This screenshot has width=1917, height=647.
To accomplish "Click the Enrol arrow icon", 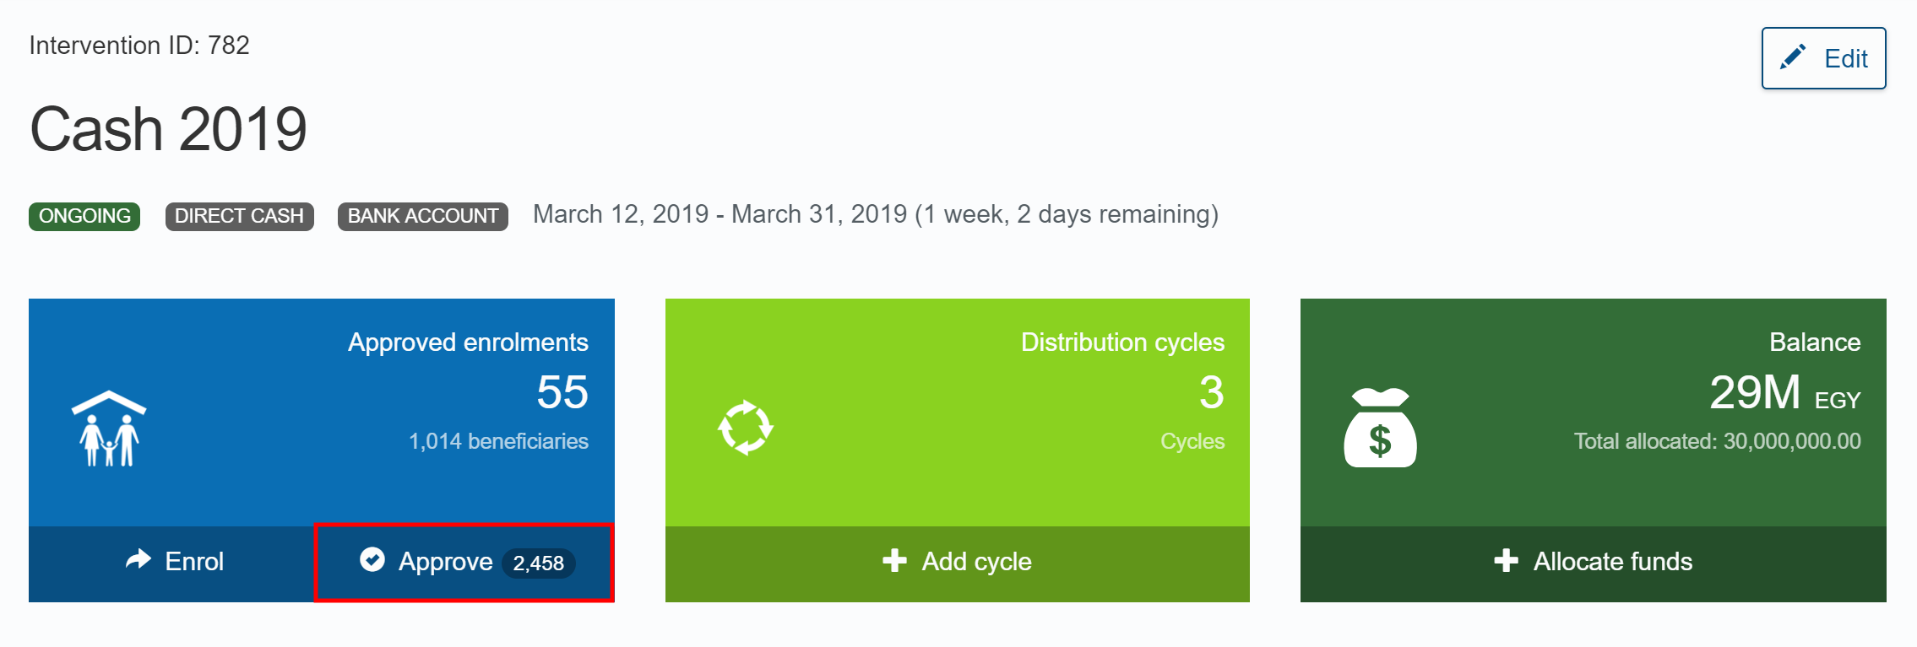I will pyautogui.click(x=138, y=559).
